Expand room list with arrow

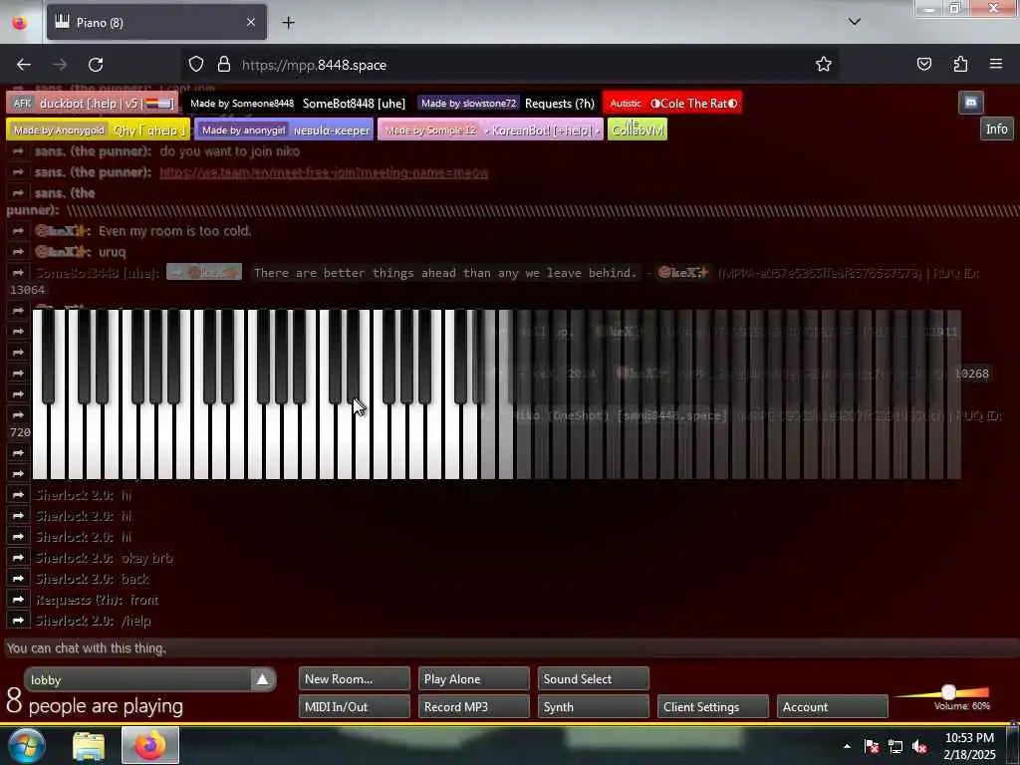point(262,679)
